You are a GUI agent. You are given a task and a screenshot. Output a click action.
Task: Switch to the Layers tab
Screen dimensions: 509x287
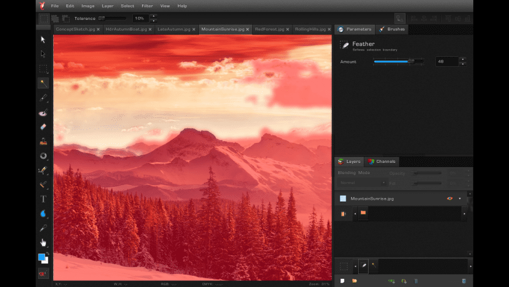[x=349, y=161]
